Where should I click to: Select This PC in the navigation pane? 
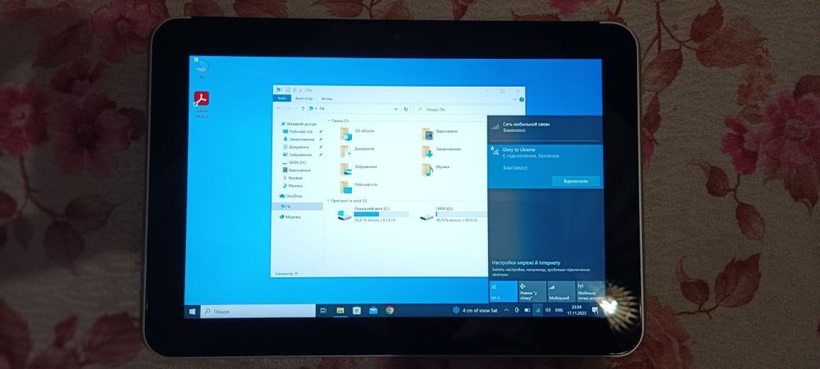point(298,206)
